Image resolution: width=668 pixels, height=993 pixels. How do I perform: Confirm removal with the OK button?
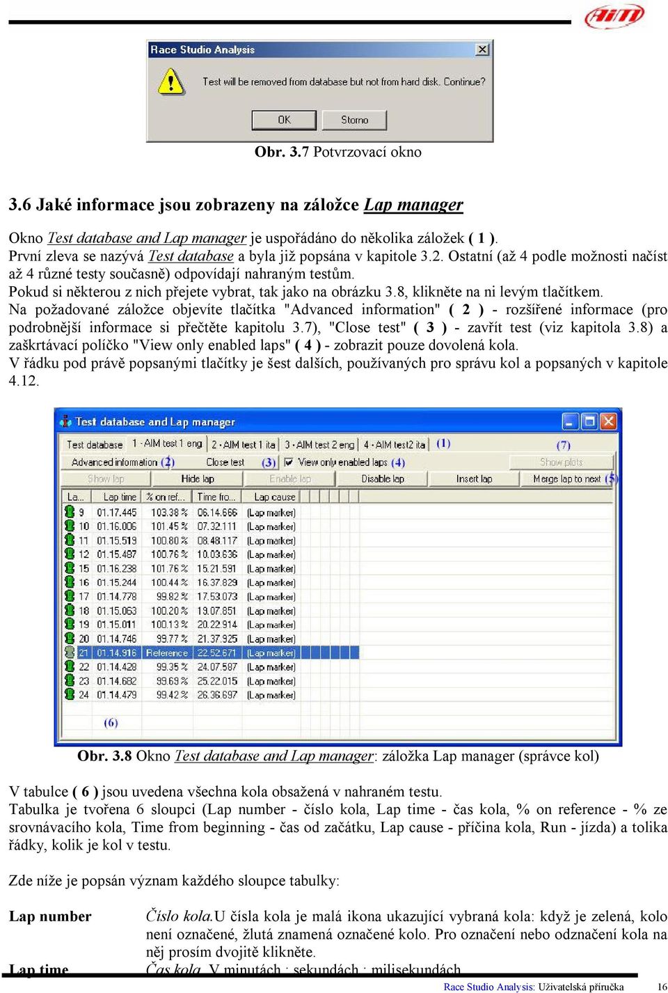(x=284, y=120)
